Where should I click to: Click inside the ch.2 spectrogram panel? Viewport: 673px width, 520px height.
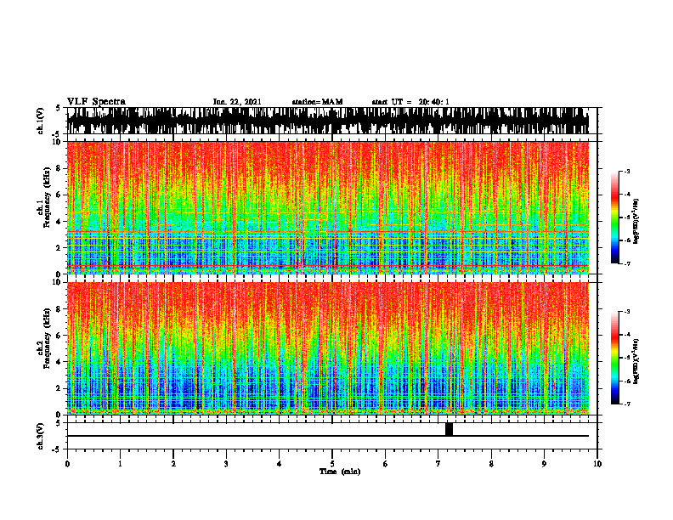tap(328, 348)
